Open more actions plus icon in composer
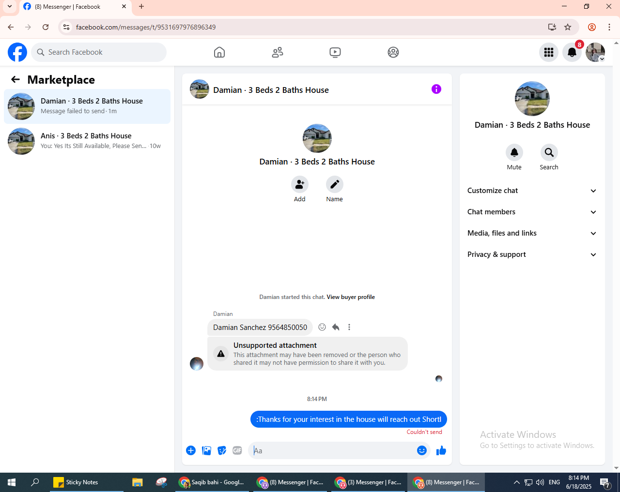620x492 pixels. coord(191,450)
